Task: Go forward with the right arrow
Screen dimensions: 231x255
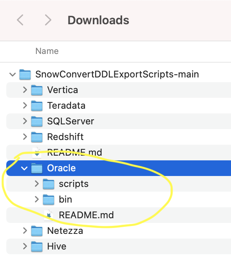Action: click(48, 20)
